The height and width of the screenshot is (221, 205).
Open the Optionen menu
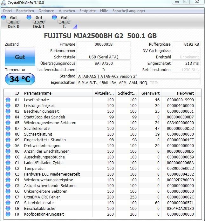(x=46, y=11)
